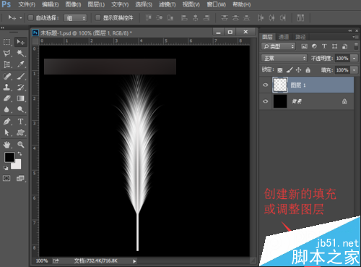This screenshot has width=361, height=267.
Task: Open the 不透明度 slider dropdown arrow
Action: pyautogui.click(x=354, y=58)
